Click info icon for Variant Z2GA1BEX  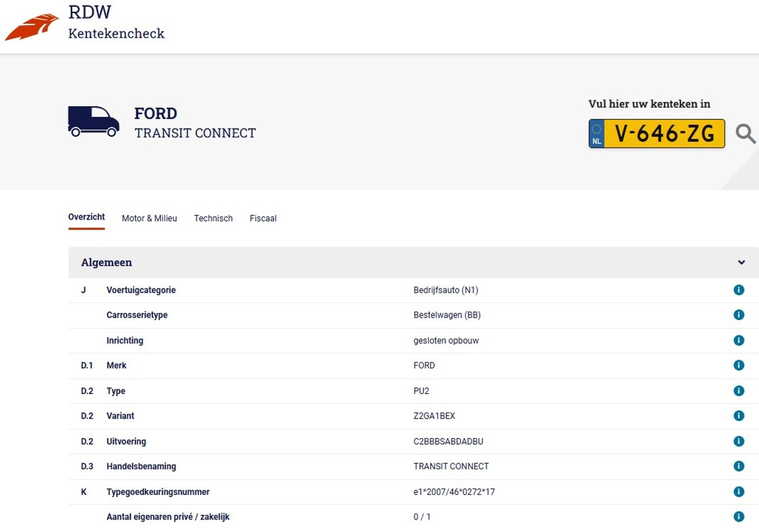[x=739, y=416]
